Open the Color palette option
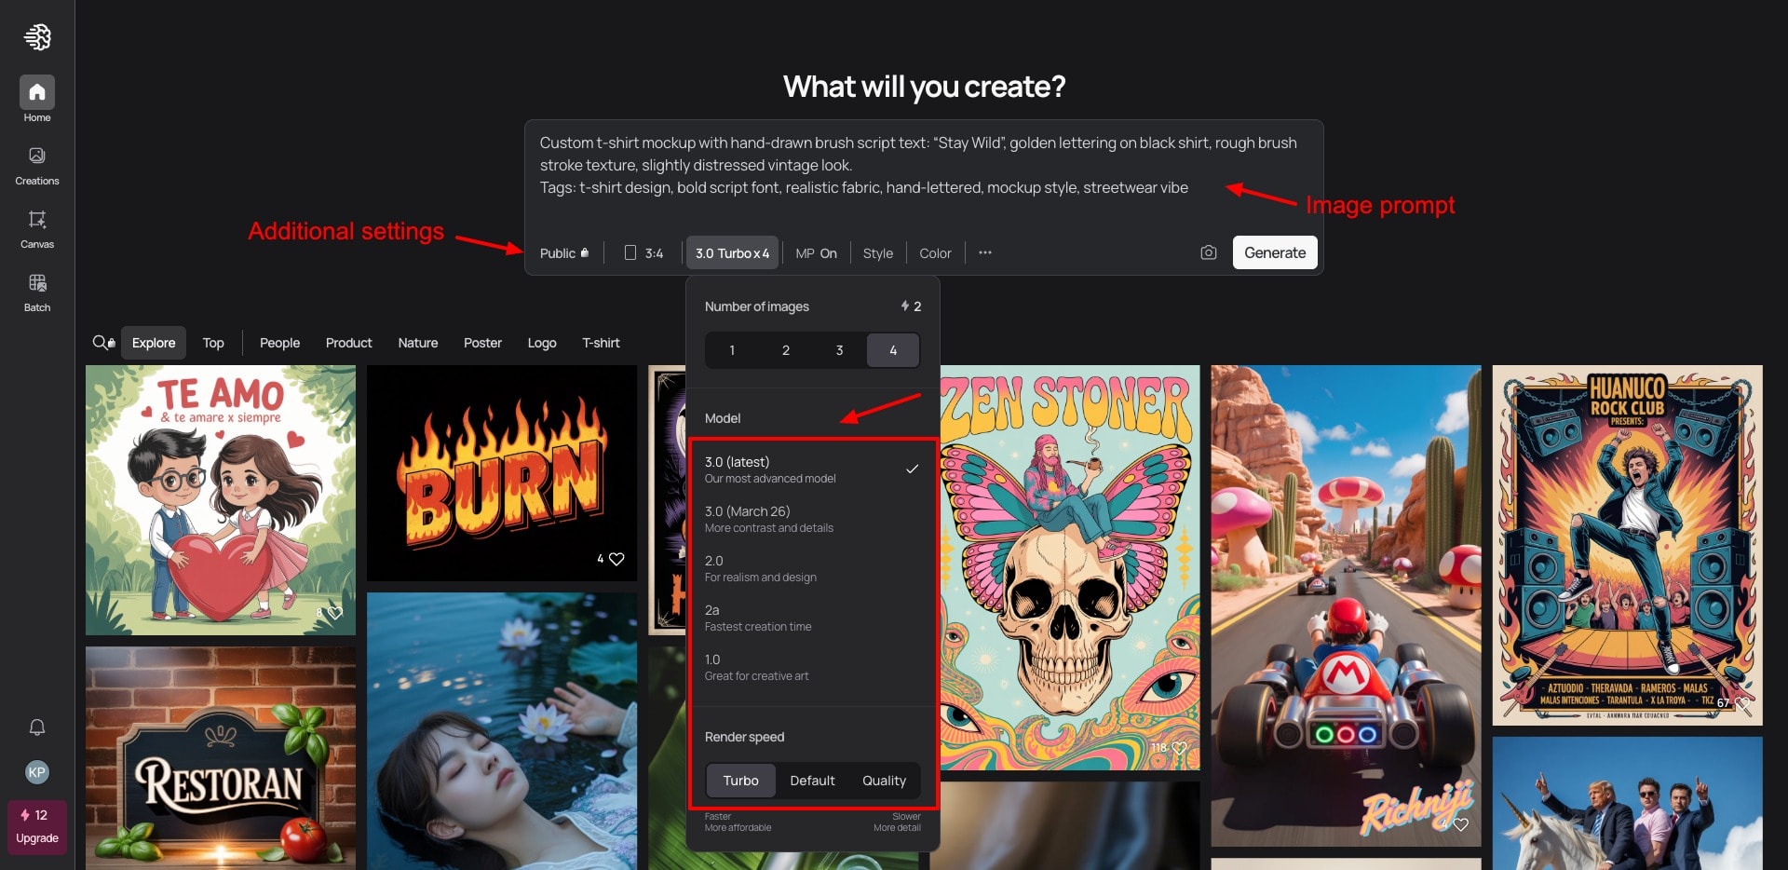 pos(935,253)
